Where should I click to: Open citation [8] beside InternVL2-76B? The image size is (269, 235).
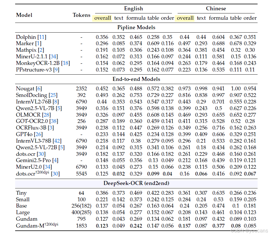click(x=56, y=102)
